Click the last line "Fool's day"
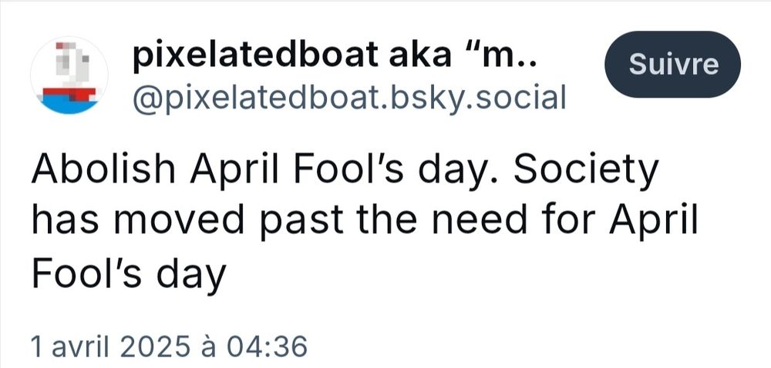 (130, 273)
